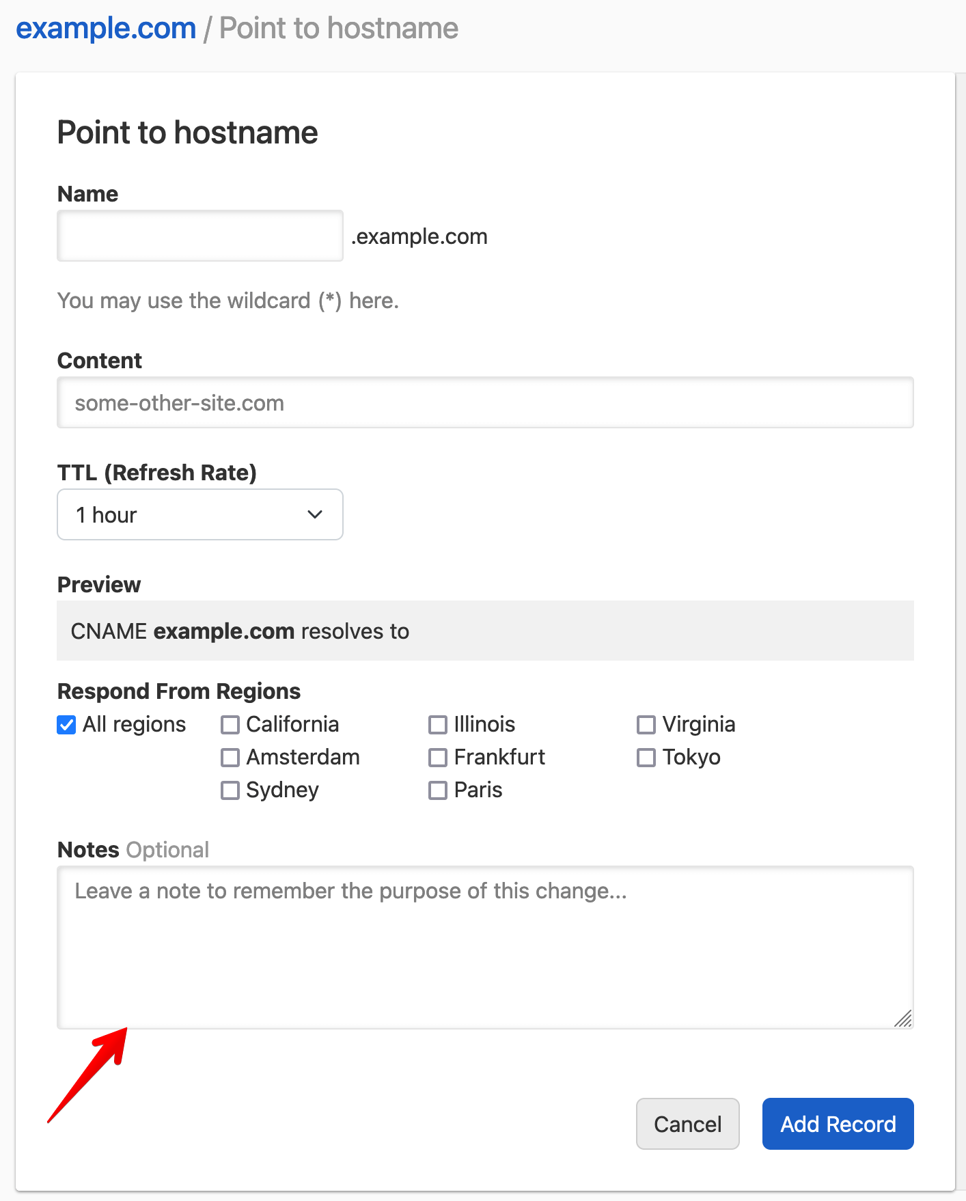Click the Notes textarea resize handle

coord(904,1019)
